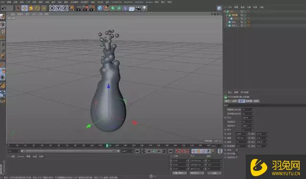306x179 pixels.
Task: Add a Cube primitive object
Action: coord(100,8)
